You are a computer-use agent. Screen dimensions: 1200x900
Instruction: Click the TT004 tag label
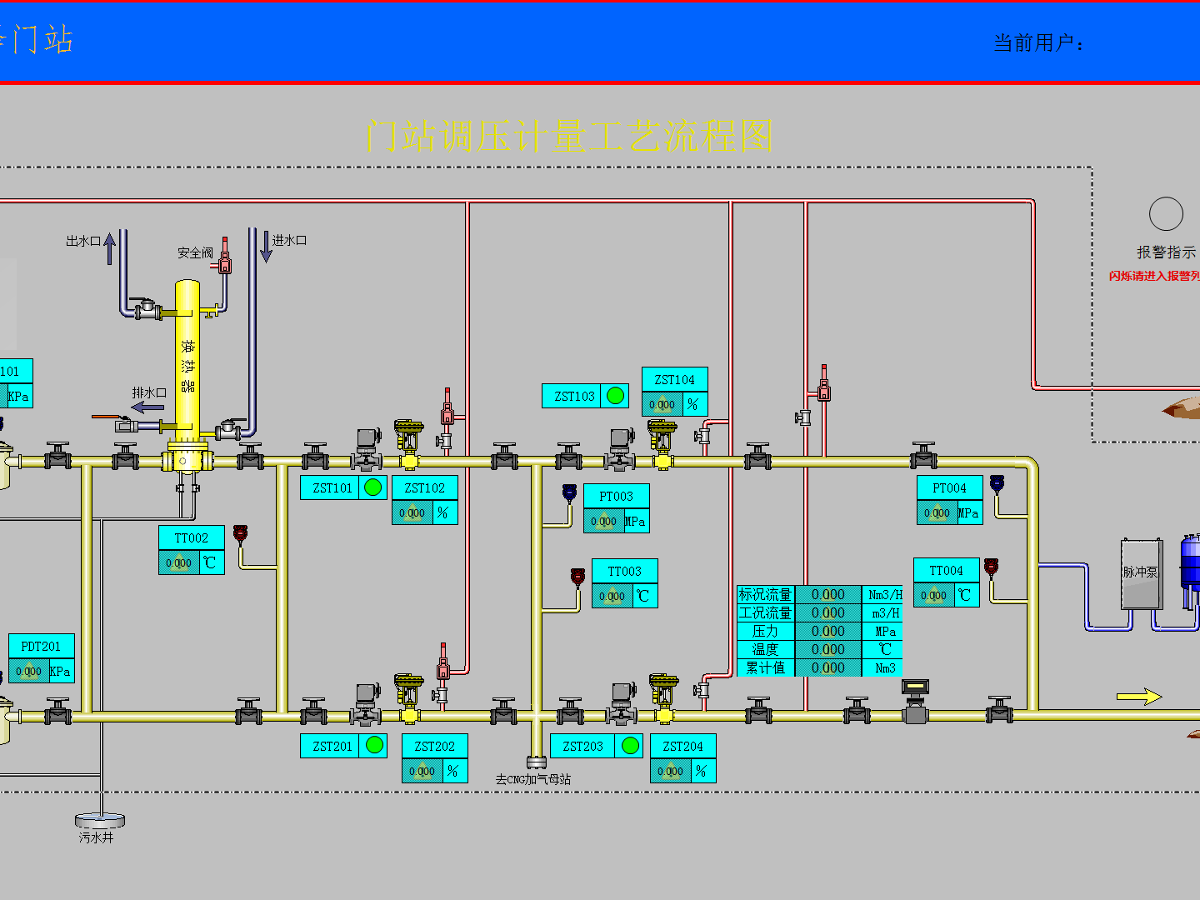946,570
